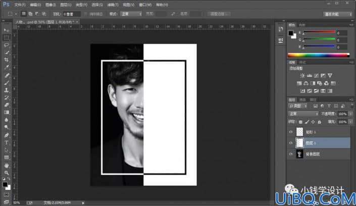Toggle lock all padlock in Layers panel
Viewport: 356px width, 206px height.
point(320,122)
